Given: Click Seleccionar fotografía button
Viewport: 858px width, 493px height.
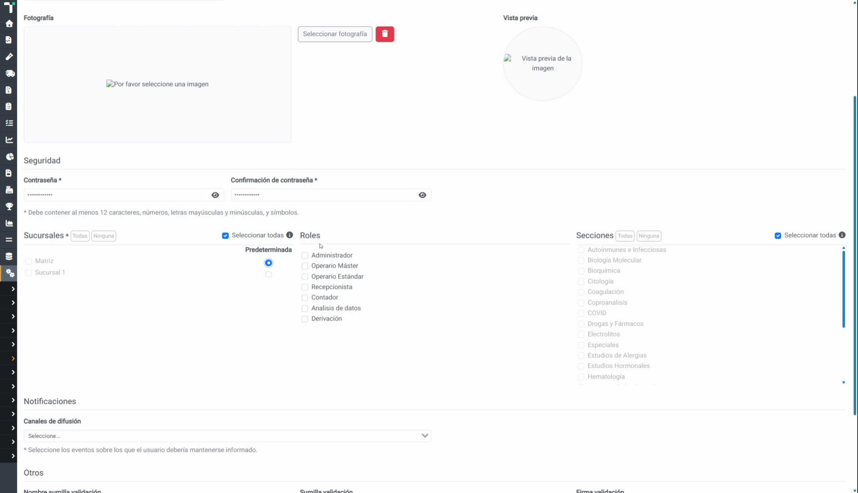Looking at the screenshot, I should coord(335,34).
